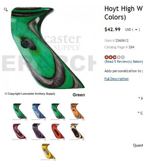This screenshot has width=143, height=166.
Task: Open the Read 5 Review(s) Below link
Action: tap(124, 62)
